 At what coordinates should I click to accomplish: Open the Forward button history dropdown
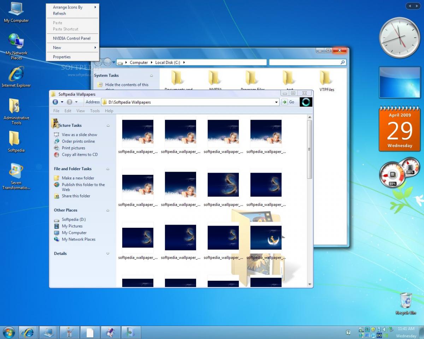pyautogui.click(x=76, y=102)
